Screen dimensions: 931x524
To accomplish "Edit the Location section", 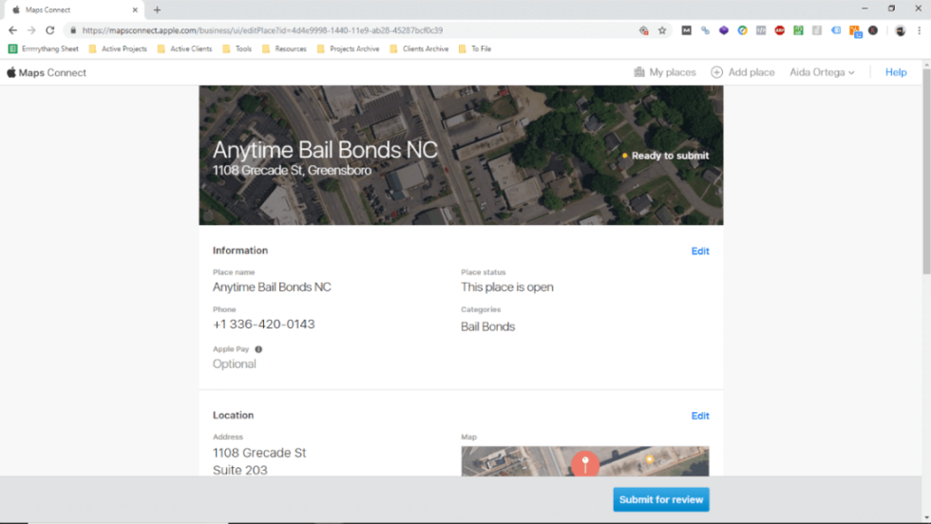I will click(700, 416).
